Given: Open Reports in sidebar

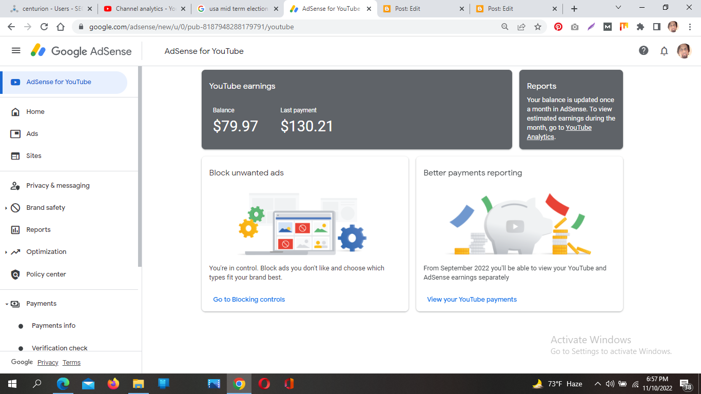Looking at the screenshot, I should click(x=38, y=230).
